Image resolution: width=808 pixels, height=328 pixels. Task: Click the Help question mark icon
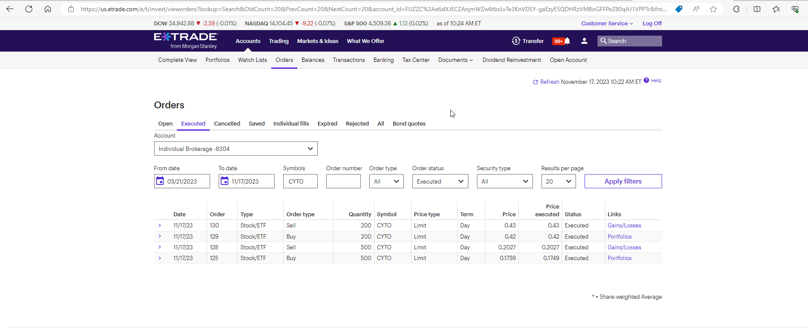click(646, 80)
